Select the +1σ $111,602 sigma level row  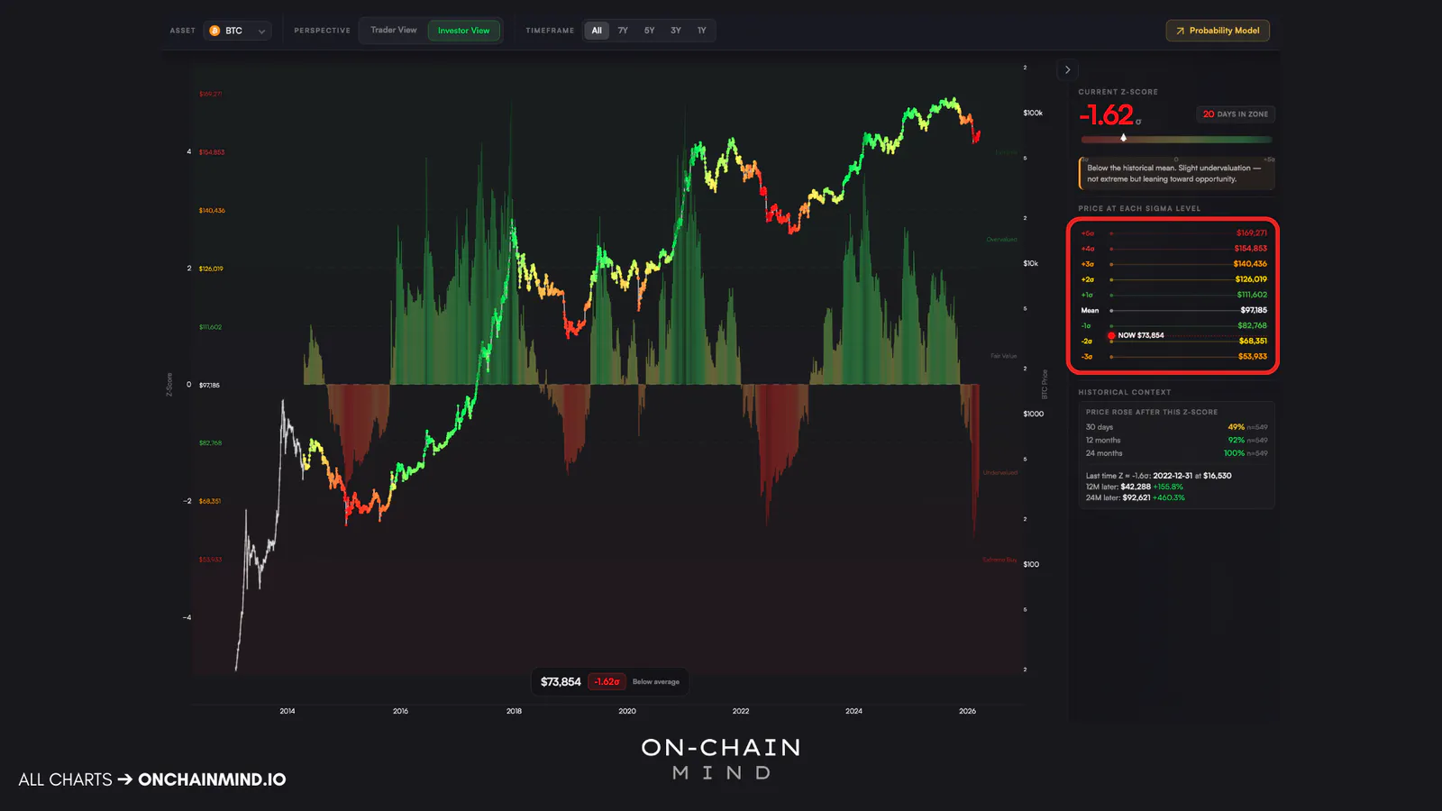pyautogui.click(x=1173, y=295)
